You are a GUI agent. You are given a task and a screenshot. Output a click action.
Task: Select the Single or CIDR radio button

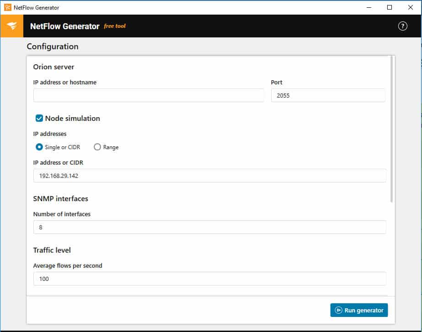tap(39, 147)
